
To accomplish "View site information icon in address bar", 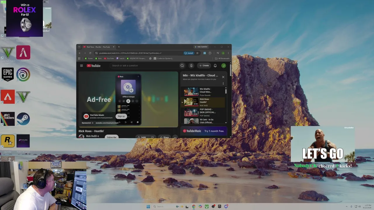I will 96,53.
